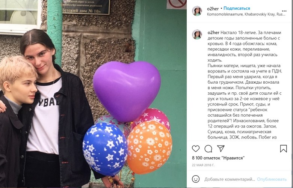Open the three-dot more options menu
This screenshot has height=188, width=293.
[284, 11]
